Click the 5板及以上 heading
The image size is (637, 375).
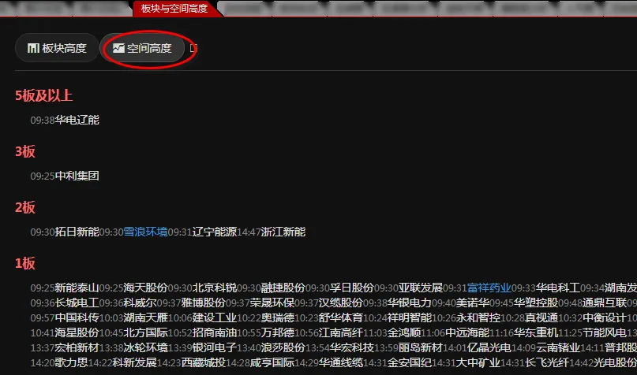[44, 95]
